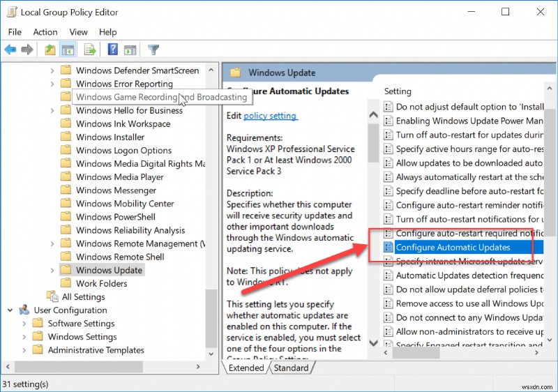Expand Software Settings under User Configuration
558x392 pixels.
(x=24, y=324)
